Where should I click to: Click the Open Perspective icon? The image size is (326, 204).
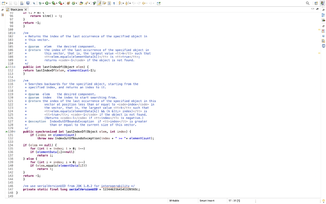(x=316, y=3)
